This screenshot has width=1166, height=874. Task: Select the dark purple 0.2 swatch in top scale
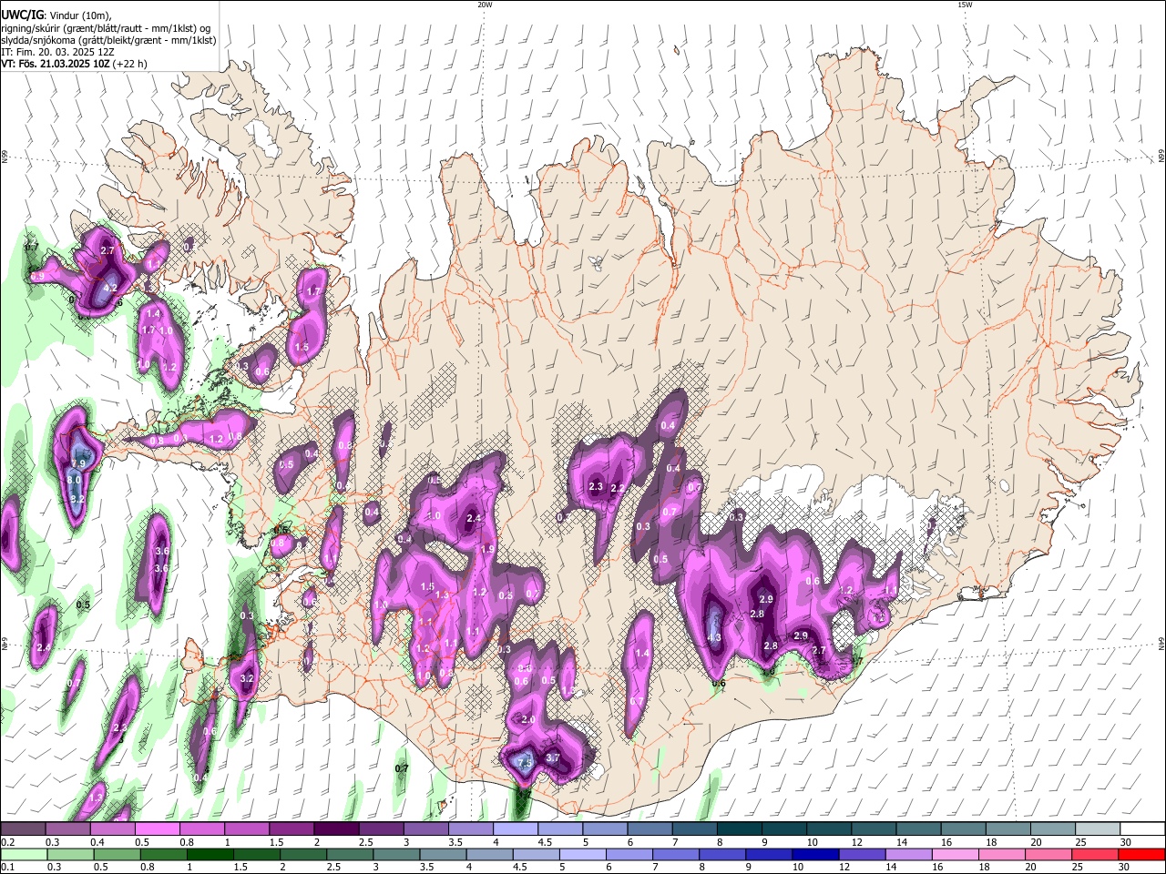coord(23,829)
